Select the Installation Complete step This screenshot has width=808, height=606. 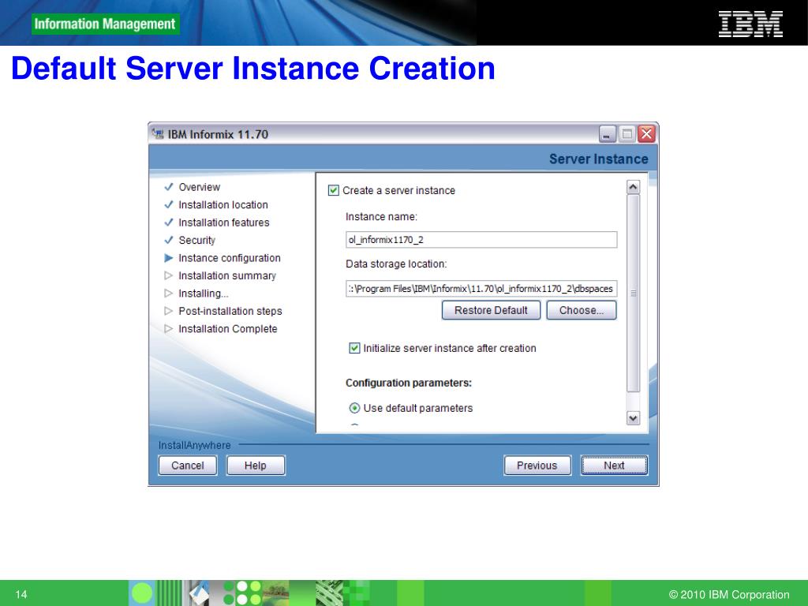pos(228,329)
